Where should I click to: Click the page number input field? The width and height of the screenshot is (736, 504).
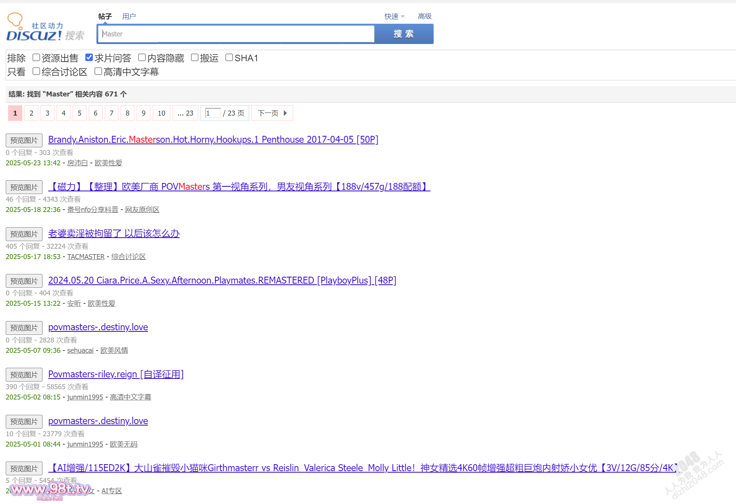pos(213,113)
